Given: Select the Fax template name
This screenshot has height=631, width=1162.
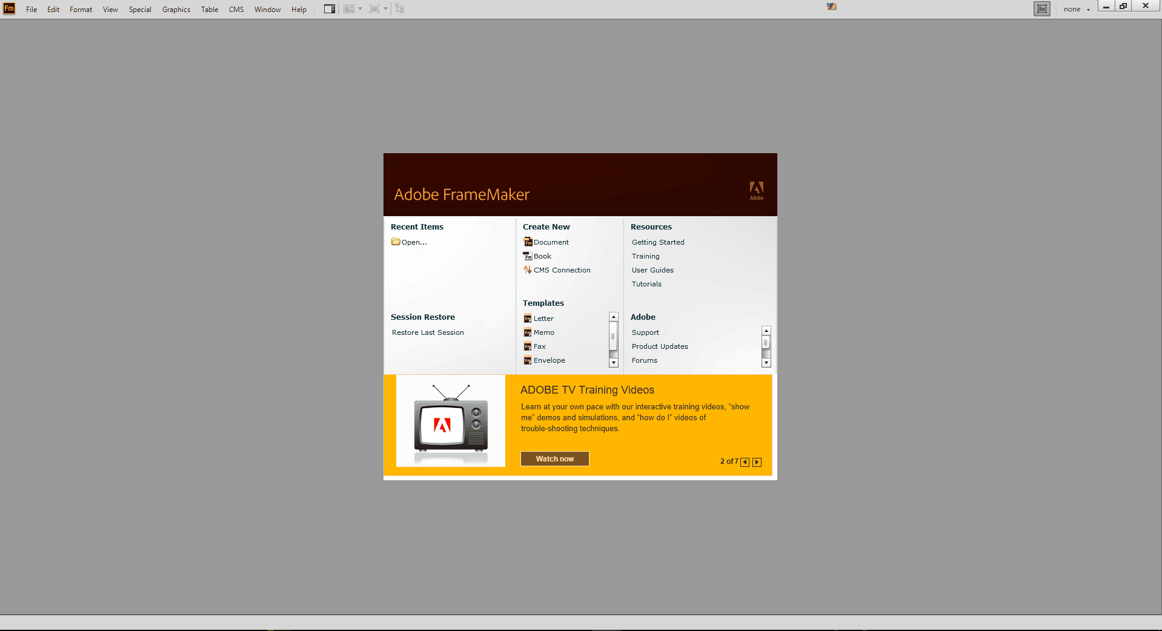Looking at the screenshot, I should click(540, 346).
